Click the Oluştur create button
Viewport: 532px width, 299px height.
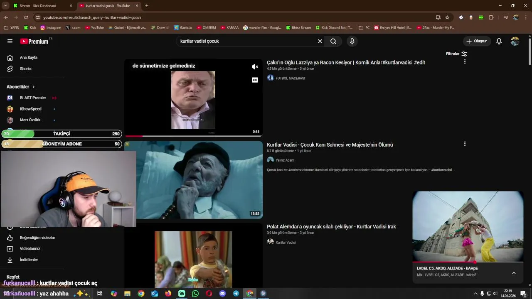point(477,41)
